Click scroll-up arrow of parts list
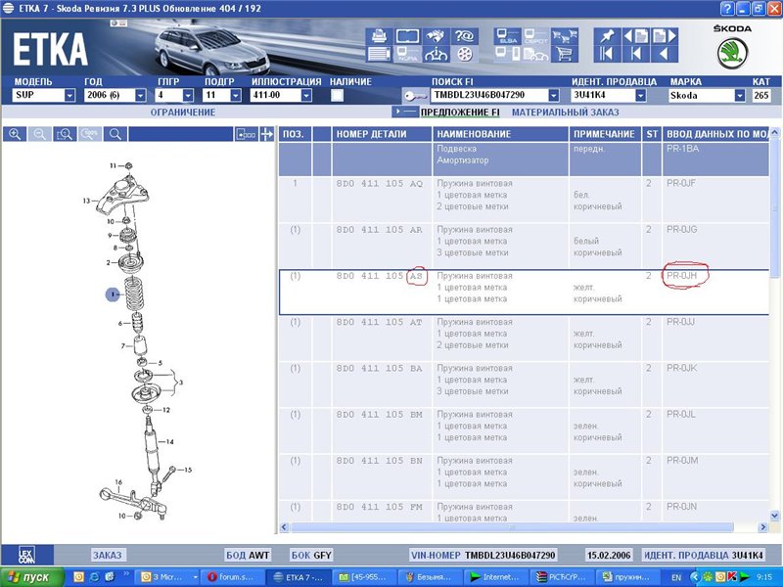Image resolution: width=783 pixels, height=587 pixels. pos(774,133)
